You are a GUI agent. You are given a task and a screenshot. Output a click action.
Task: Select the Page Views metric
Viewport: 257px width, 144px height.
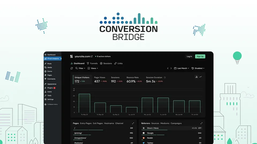click(100, 79)
